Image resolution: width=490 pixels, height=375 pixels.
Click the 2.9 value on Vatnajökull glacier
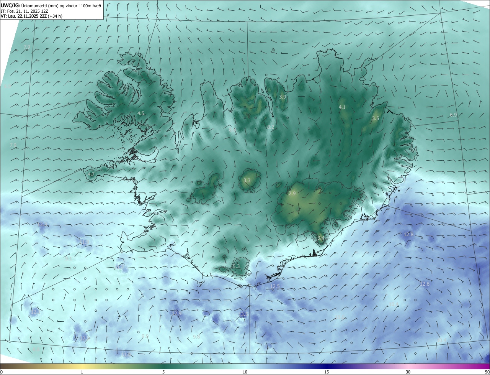pyautogui.click(x=292, y=194)
